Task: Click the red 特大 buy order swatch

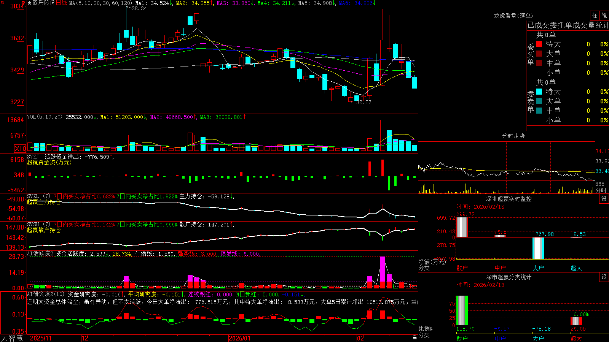Action: (539, 44)
